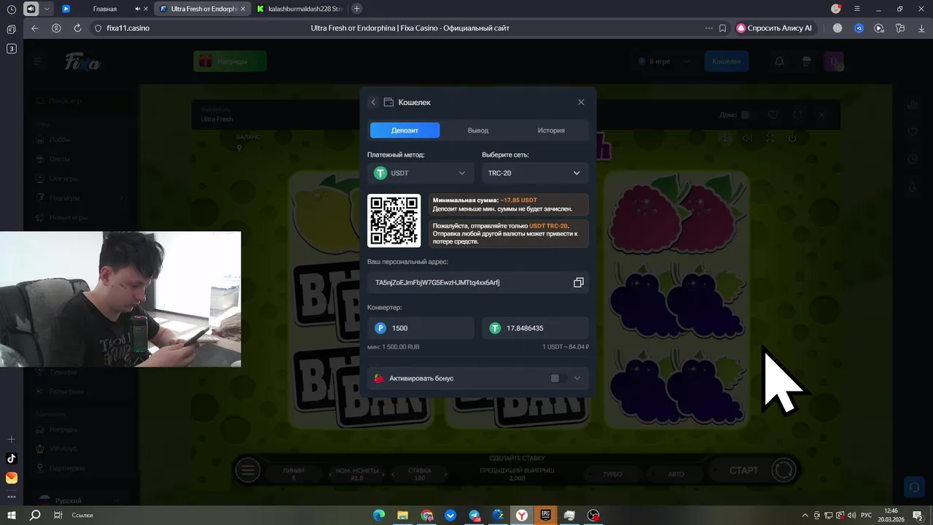Go back in the Кошелек wallet dialog
The width and height of the screenshot is (933, 525).
373,102
